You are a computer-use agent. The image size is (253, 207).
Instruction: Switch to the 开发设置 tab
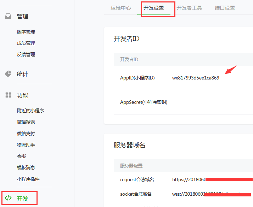(154, 8)
